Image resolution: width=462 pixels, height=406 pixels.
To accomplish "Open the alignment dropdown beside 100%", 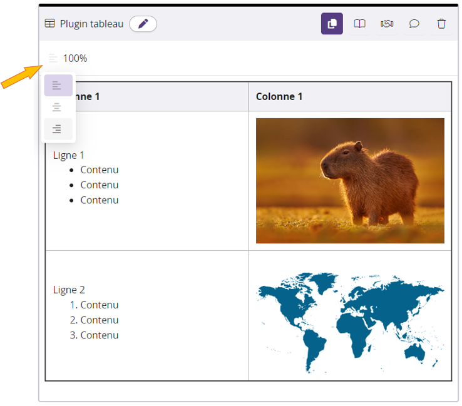I will pyautogui.click(x=53, y=58).
